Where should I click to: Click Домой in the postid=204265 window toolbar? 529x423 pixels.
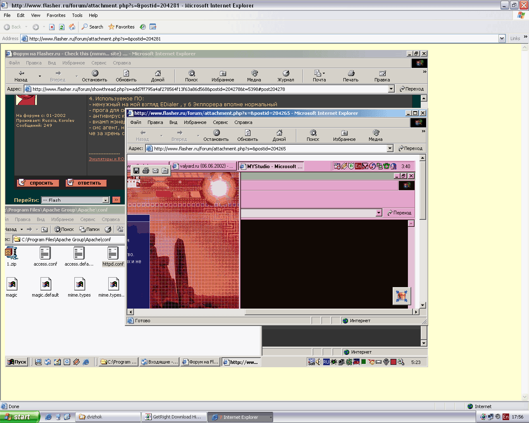click(x=279, y=135)
